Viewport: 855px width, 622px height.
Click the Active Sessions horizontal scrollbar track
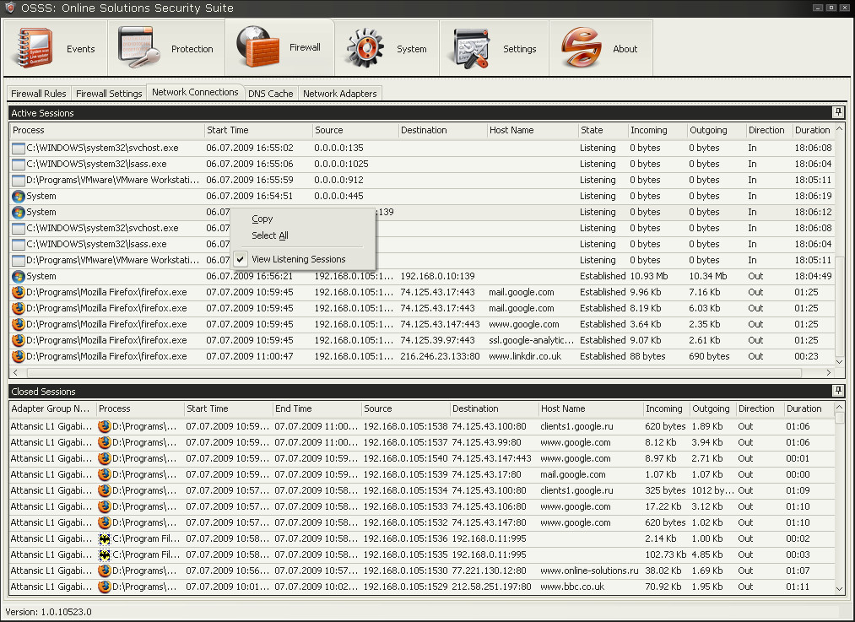(414, 372)
